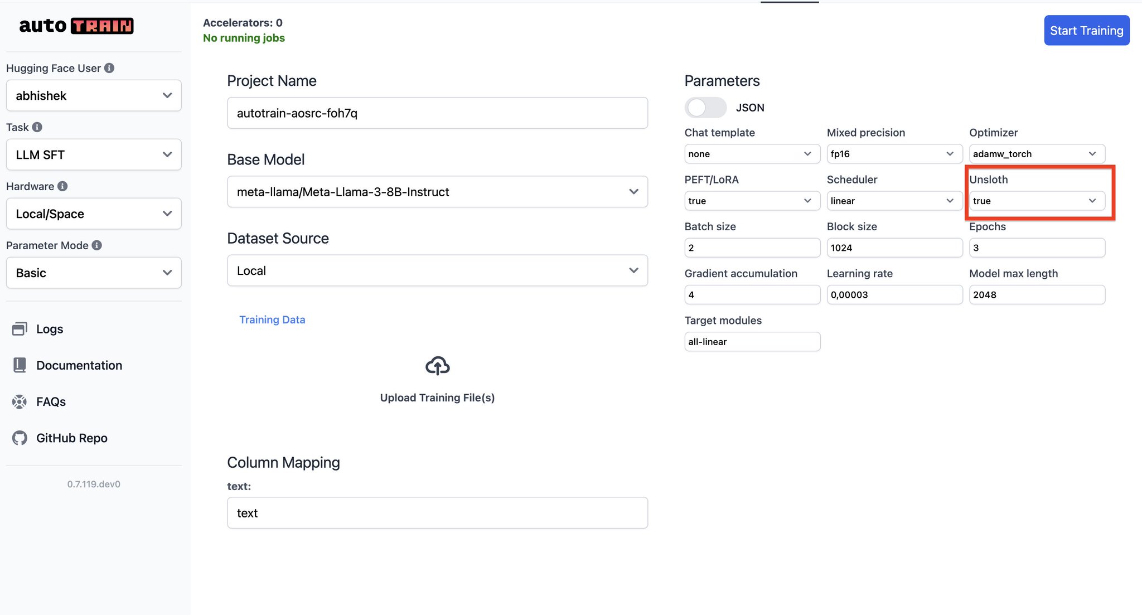Expand the Dataset Source dropdown
1142x615 pixels.
438,270
